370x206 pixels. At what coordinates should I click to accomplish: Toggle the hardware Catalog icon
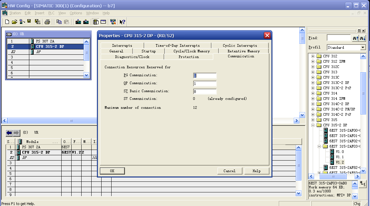96,22
